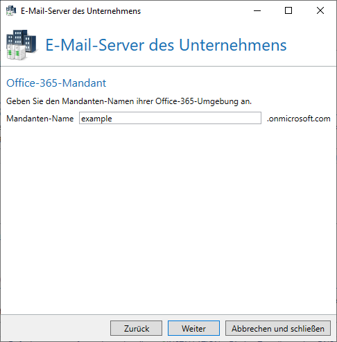Click empty gray footer area left of Zurück

(x=55, y=328)
